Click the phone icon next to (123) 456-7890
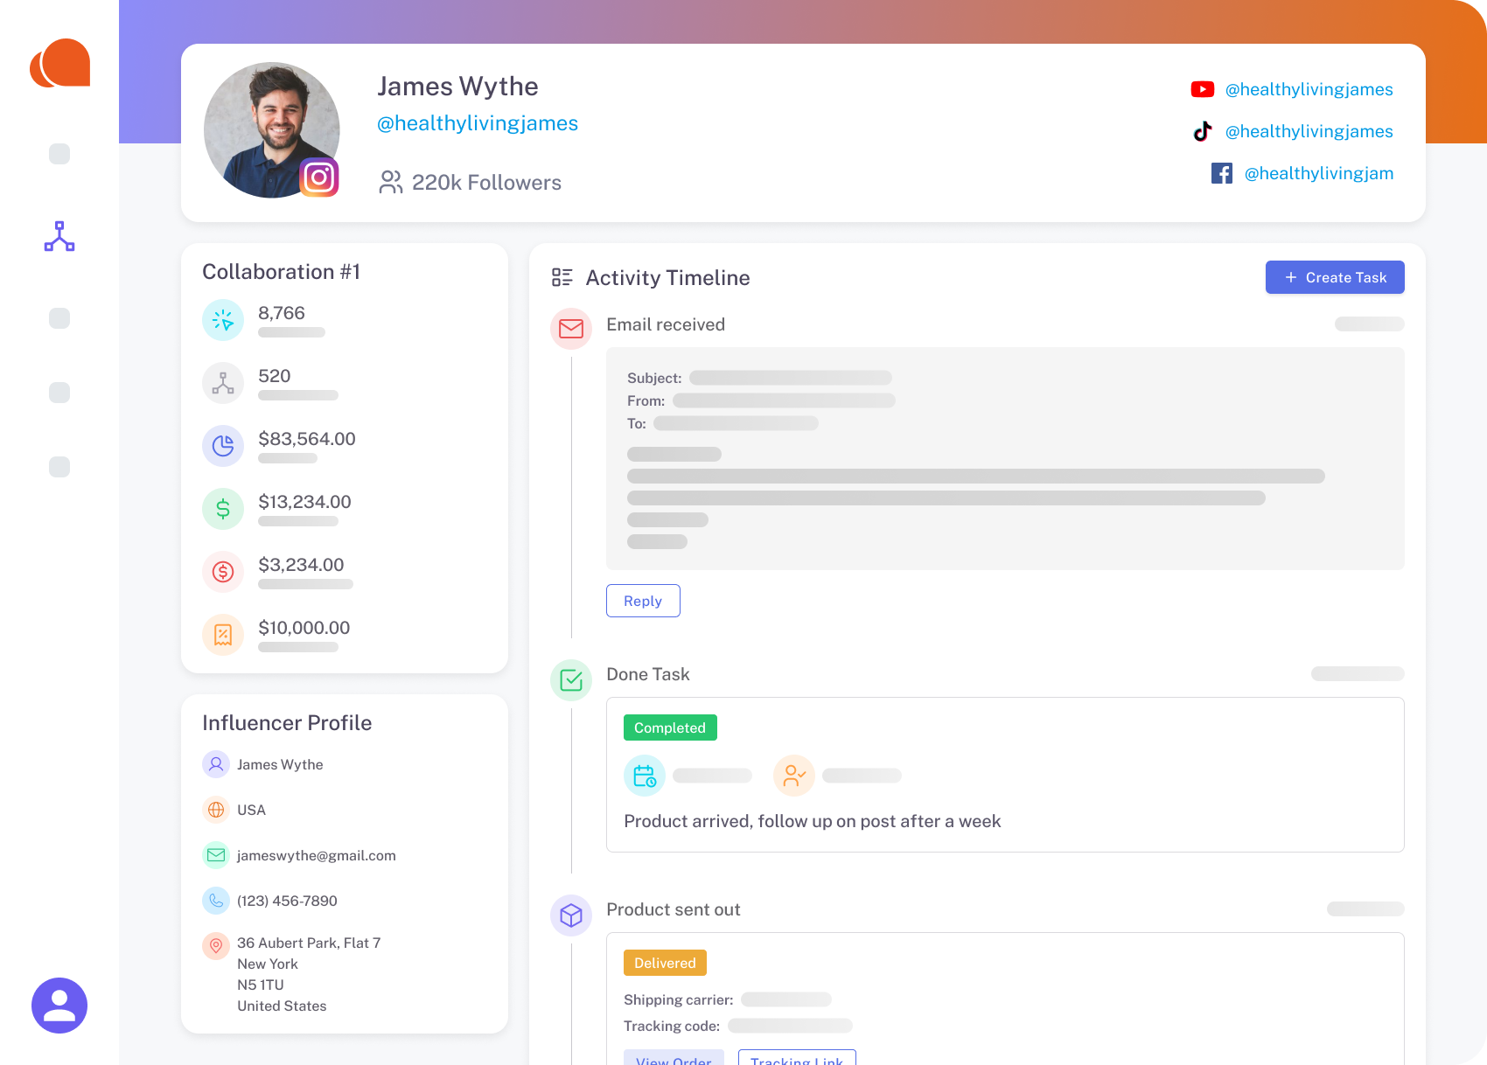This screenshot has width=1487, height=1065. click(x=216, y=901)
